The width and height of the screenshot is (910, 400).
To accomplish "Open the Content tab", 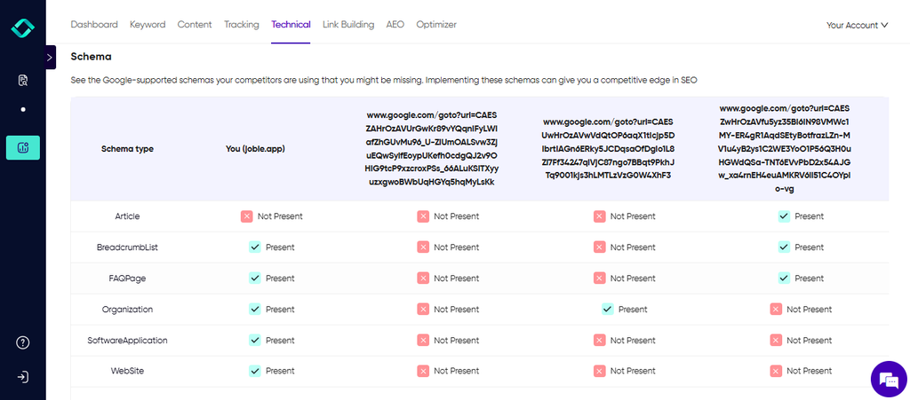I will click(195, 24).
